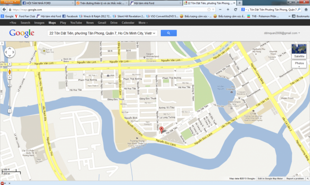
Task: Click the home icon in toolbar
Action: [306, 10]
